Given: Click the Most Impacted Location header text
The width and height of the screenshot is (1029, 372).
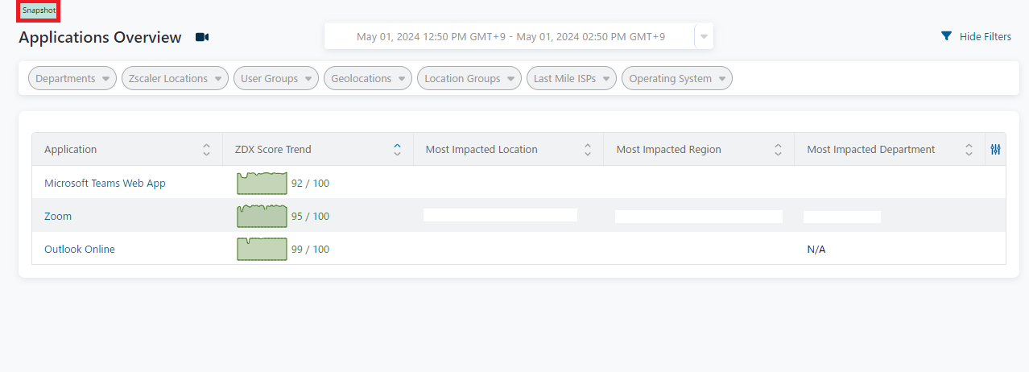Looking at the screenshot, I should [x=481, y=149].
